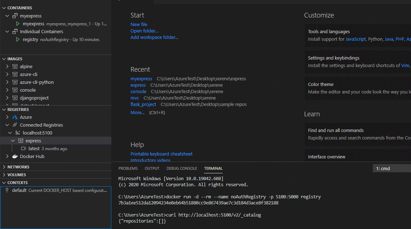Screen dimensions: 411x229
Task: Expand the VOLUMES section
Action: pyautogui.click(x=4, y=175)
